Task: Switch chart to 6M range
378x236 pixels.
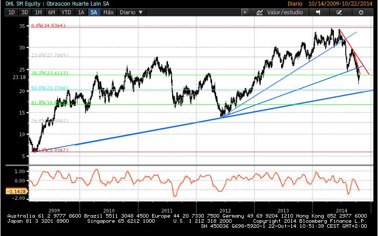Action: tap(51, 12)
